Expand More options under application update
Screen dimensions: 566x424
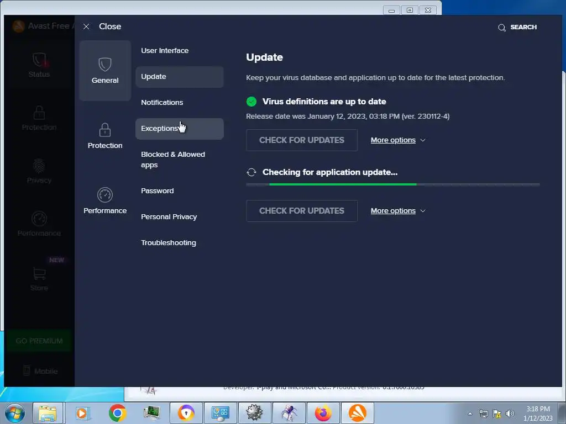tap(398, 211)
